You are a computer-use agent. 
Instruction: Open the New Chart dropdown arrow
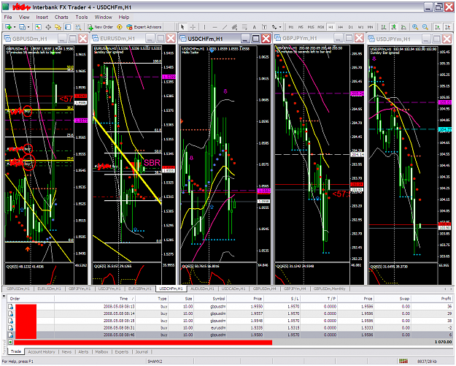pos(15,27)
